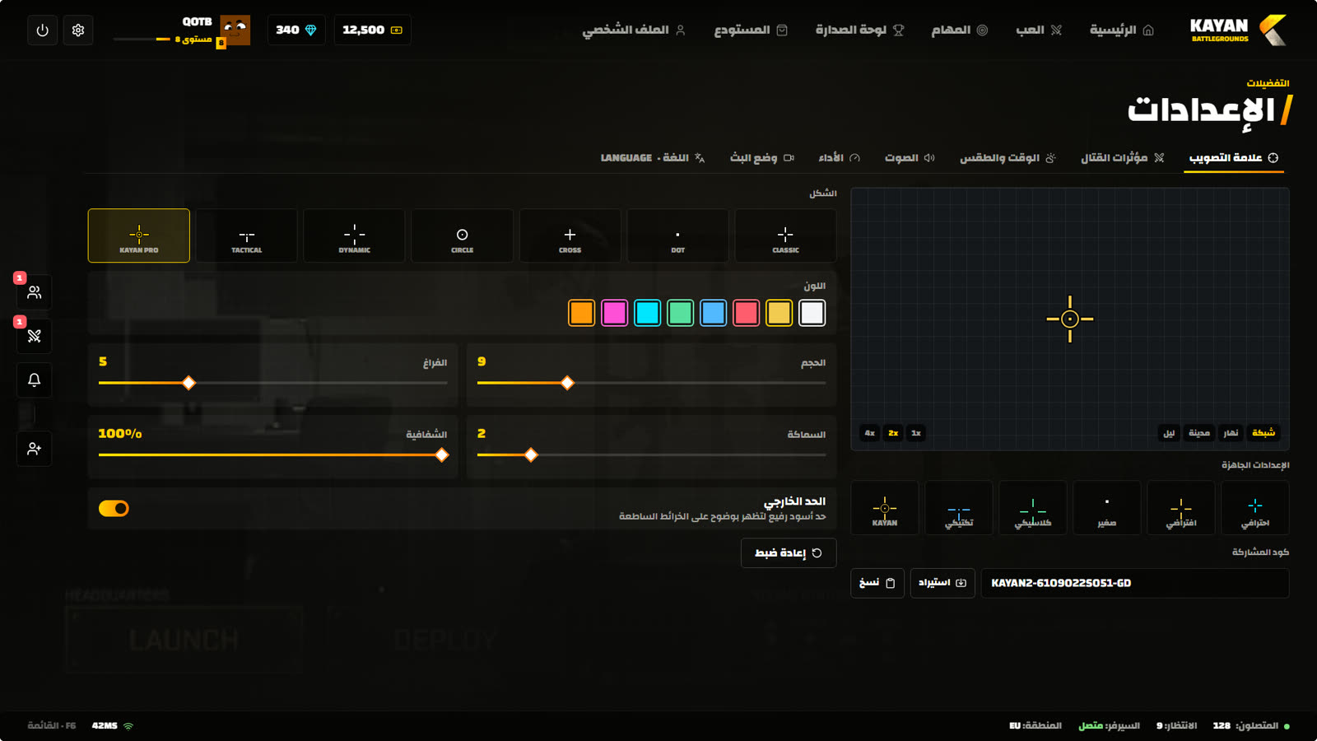Switch preview background to نهار
The height and width of the screenshot is (741, 1317).
(x=1231, y=433)
